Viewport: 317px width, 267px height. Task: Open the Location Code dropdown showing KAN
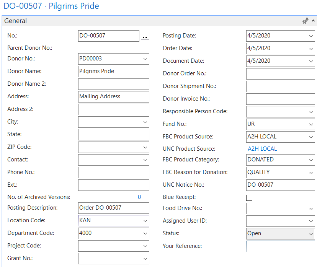(x=145, y=221)
